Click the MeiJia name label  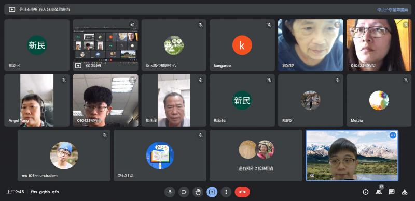coord(357,120)
